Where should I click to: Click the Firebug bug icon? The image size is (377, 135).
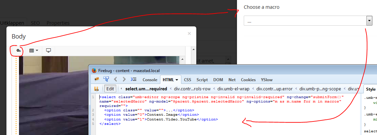[x=97, y=80]
